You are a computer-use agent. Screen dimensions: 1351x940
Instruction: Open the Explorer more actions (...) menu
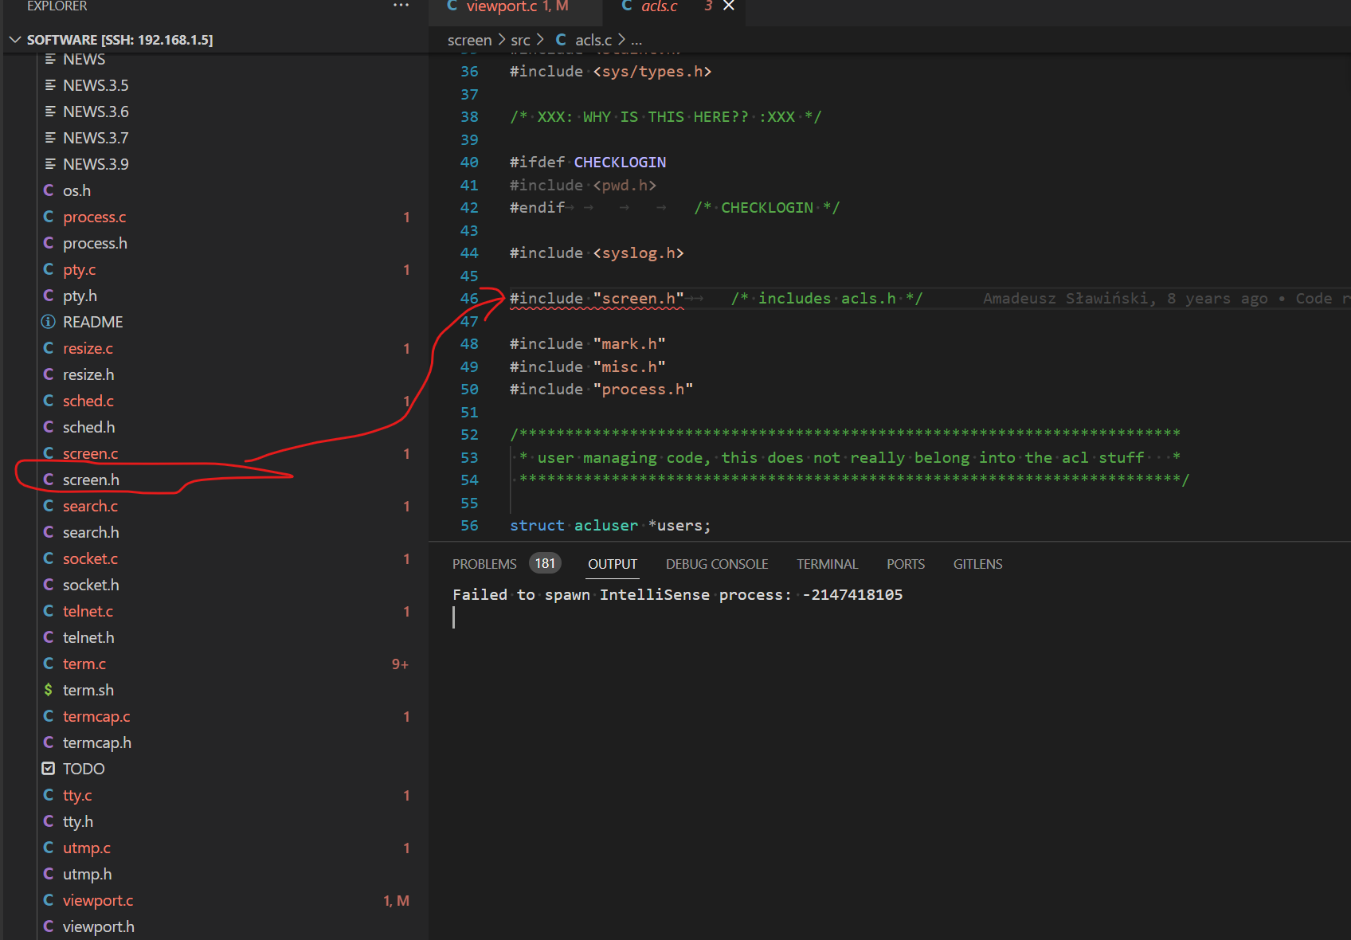(x=401, y=6)
